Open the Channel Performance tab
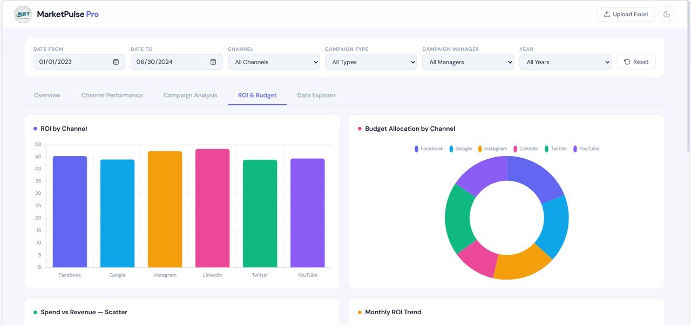The width and height of the screenshot is (691, 325). click(x=112, y=95)
